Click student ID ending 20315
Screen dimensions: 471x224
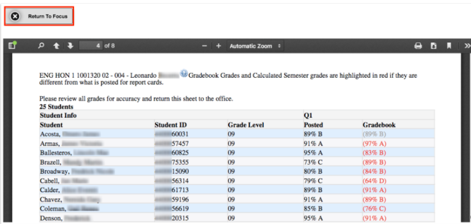click(x=171, y=218)
